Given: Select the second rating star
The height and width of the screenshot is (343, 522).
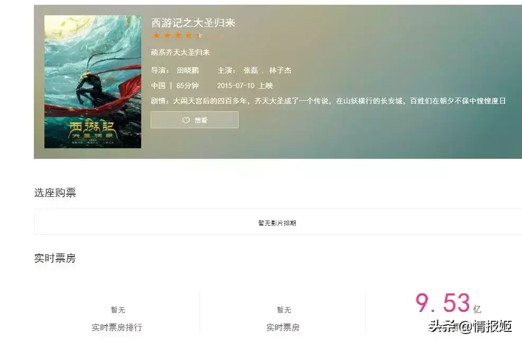Looking at the screenshot, I should pos(167,35).
